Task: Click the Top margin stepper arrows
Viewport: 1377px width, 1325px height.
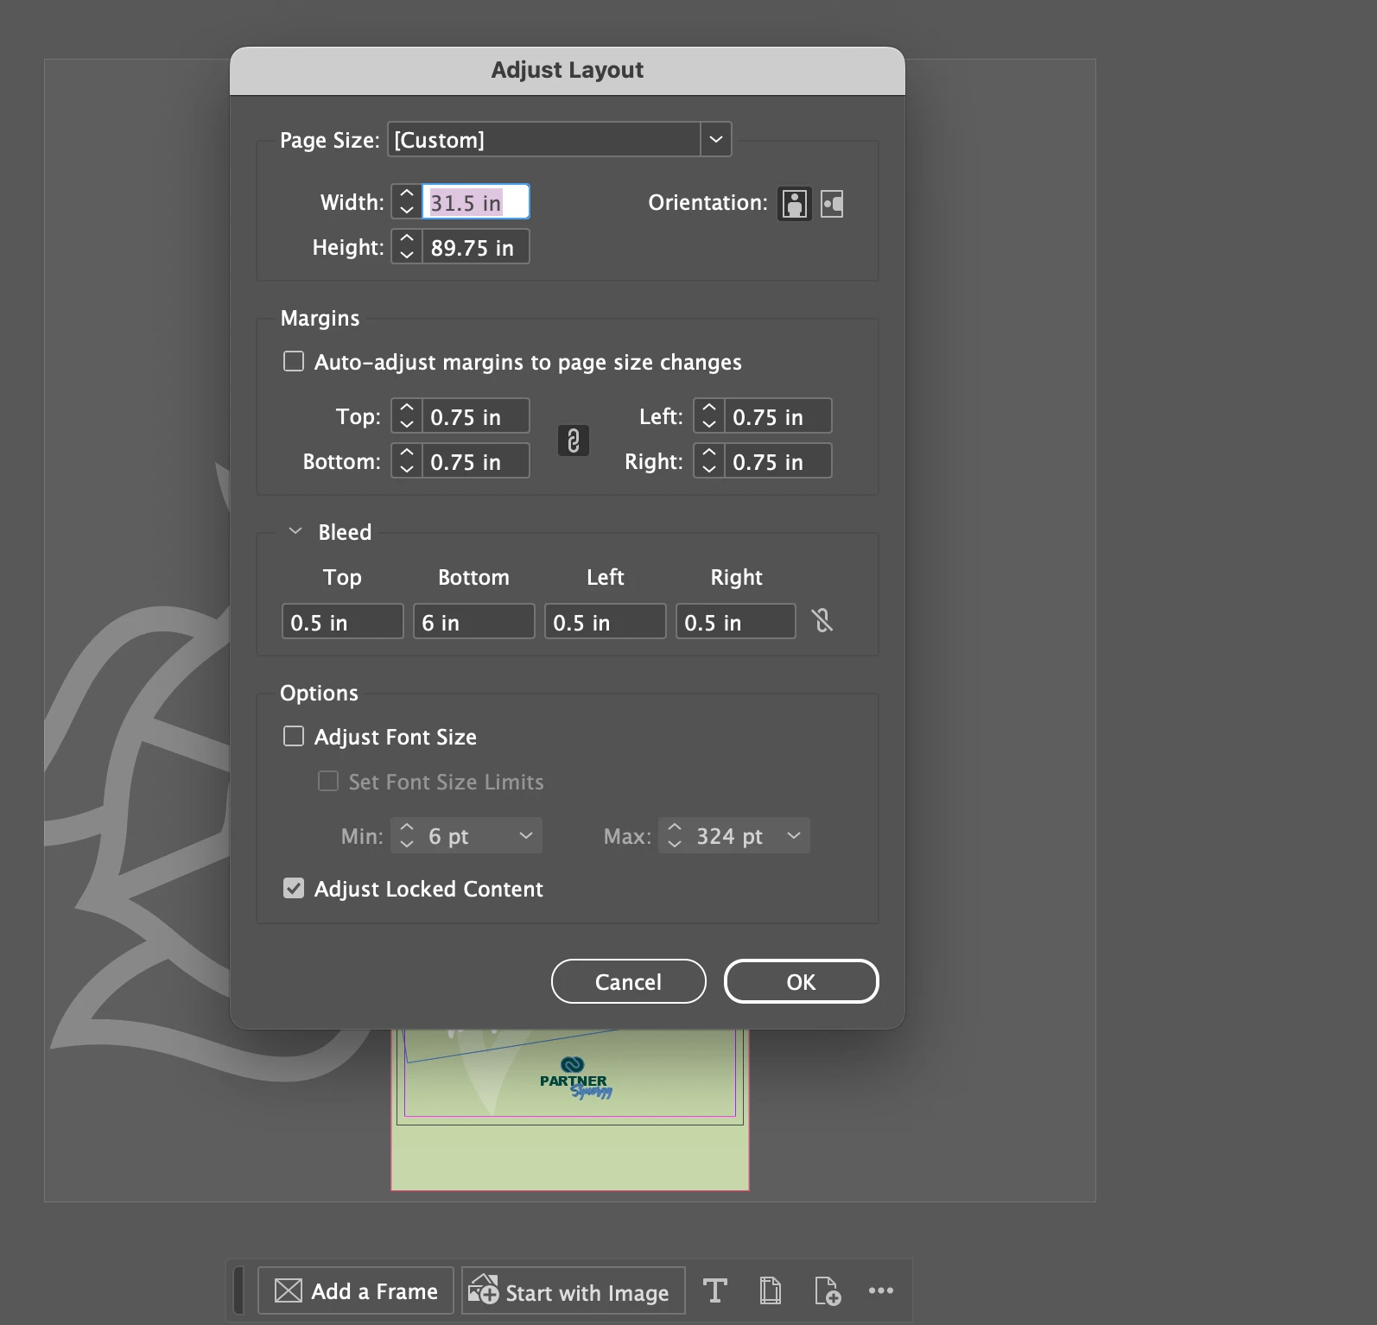Action: coord(407,416)
